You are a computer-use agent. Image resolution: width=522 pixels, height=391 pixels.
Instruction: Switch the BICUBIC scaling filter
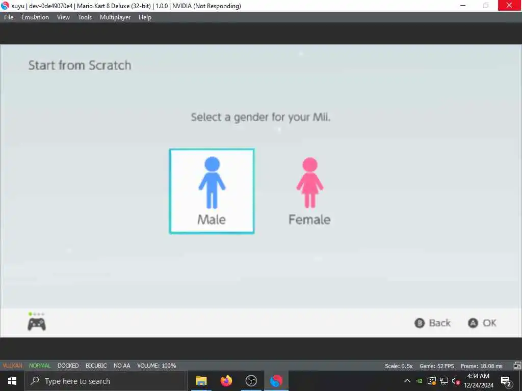(96, 366)
